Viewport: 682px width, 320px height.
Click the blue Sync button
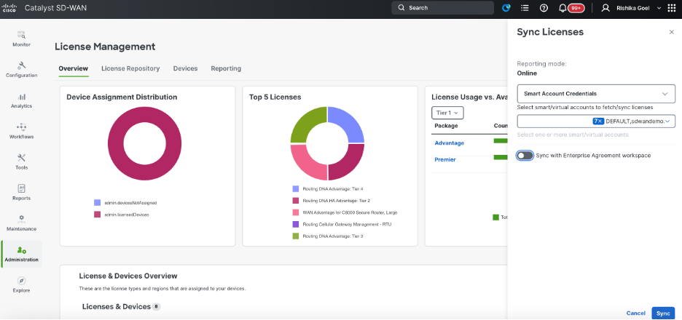pos(663,313)
